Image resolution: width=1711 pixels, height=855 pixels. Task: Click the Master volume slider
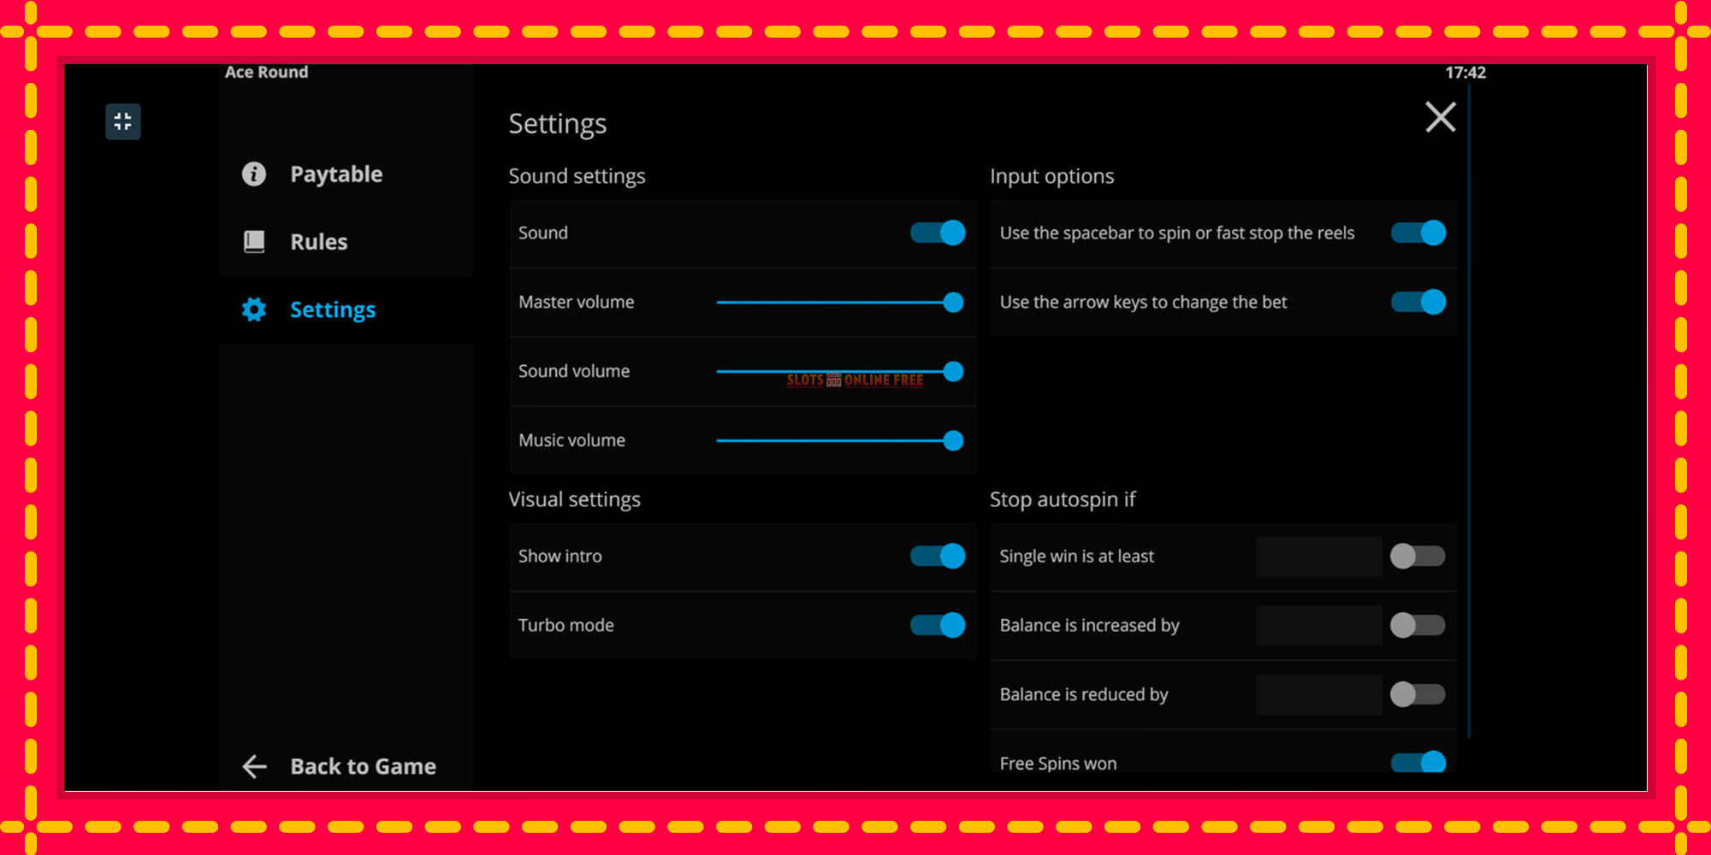click(840, 302)
